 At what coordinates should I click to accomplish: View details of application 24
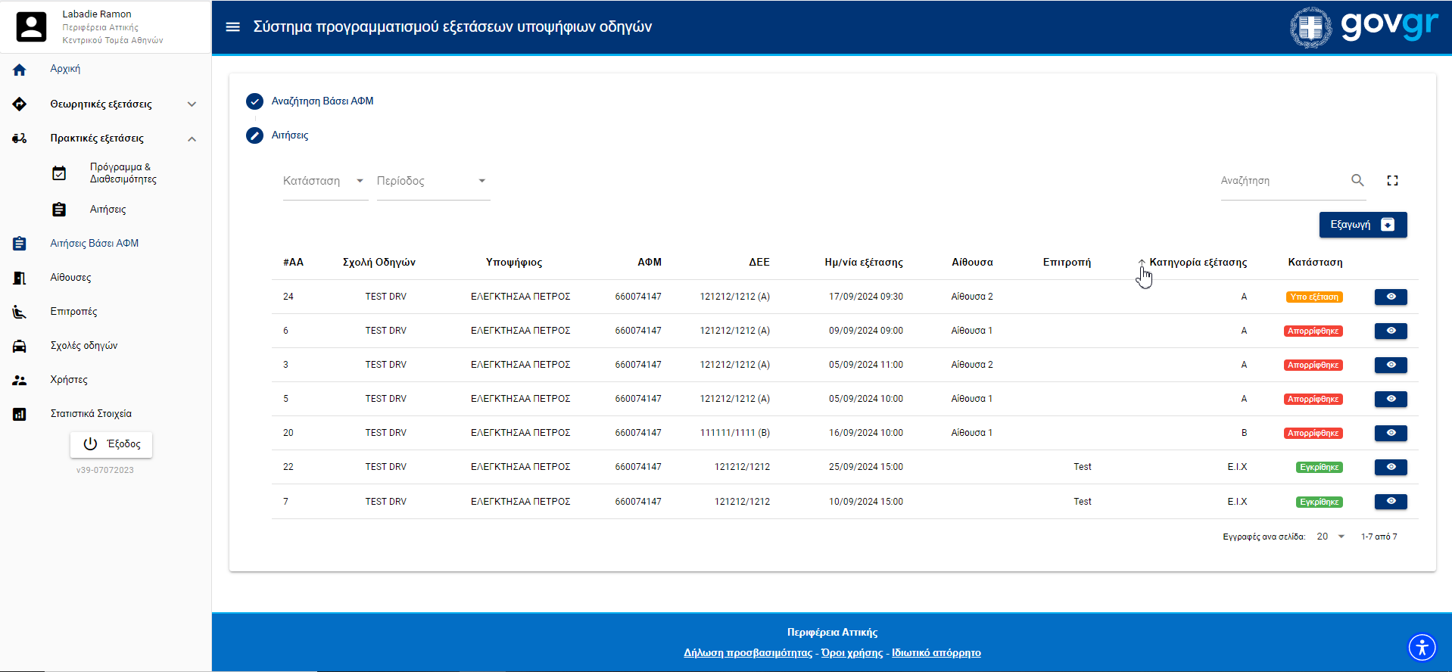1390,297
